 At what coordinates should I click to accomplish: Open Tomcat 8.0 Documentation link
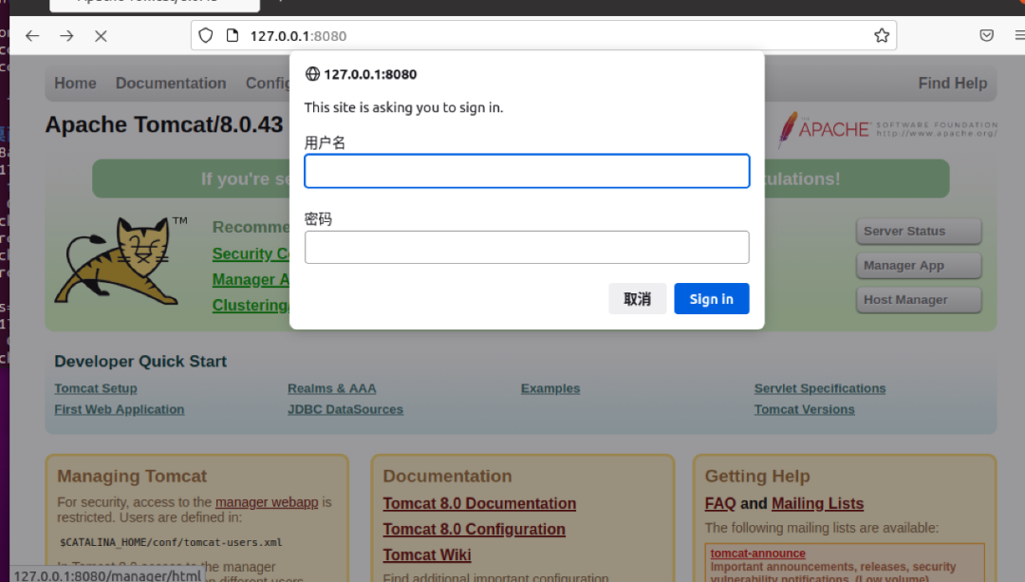[x=479, y=503]
